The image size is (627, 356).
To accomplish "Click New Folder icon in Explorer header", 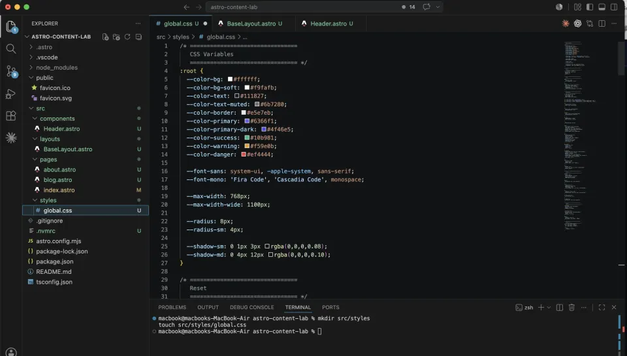I will (x=116, y=37).
